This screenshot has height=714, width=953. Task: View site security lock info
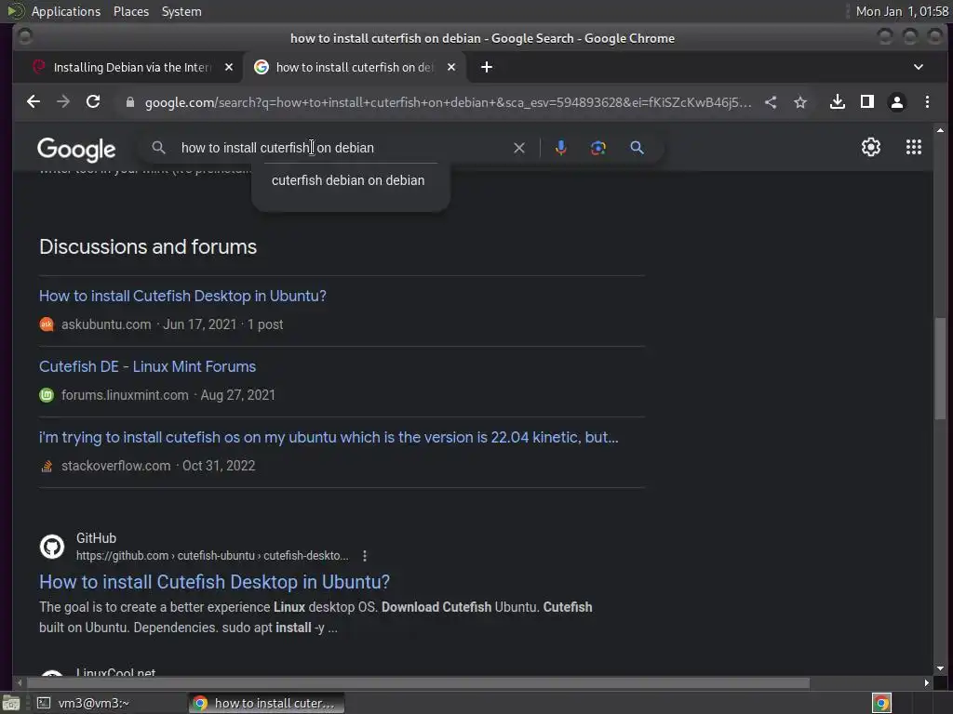(x=129, y=102)
